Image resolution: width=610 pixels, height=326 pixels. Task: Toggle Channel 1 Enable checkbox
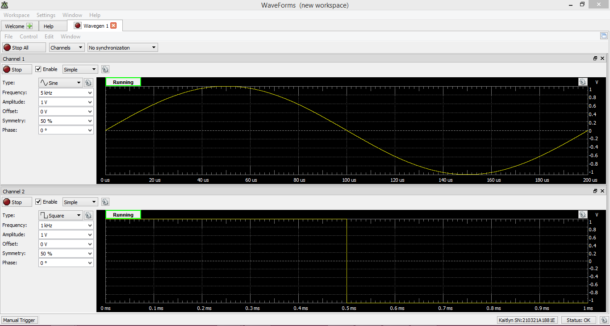click(38, 69)
